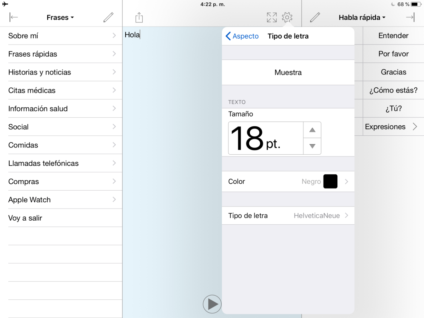Open the Habla rápida dropdown title
The image size is (424, 318).
362,18
